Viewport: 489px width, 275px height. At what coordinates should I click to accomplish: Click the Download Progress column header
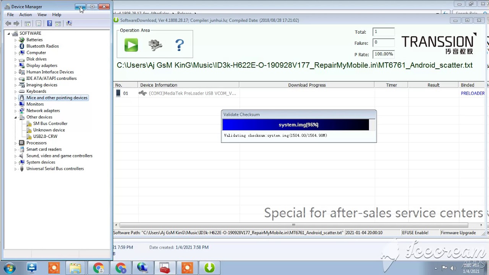tap(307, 85)
